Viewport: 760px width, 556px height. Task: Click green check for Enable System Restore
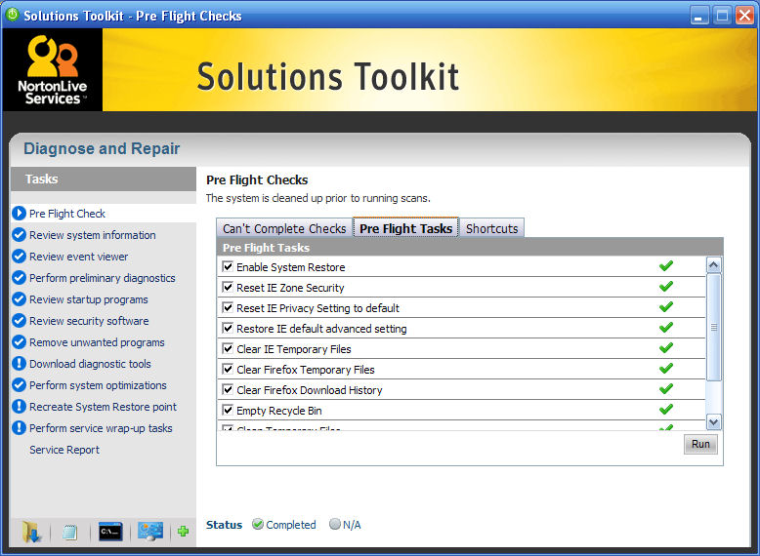pyautogui.click(x=666, y=265)
